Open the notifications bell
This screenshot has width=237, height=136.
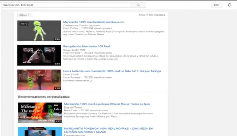[x=230, y=5]
